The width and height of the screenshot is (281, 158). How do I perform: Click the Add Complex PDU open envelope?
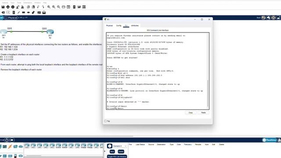tap(44, 12)
